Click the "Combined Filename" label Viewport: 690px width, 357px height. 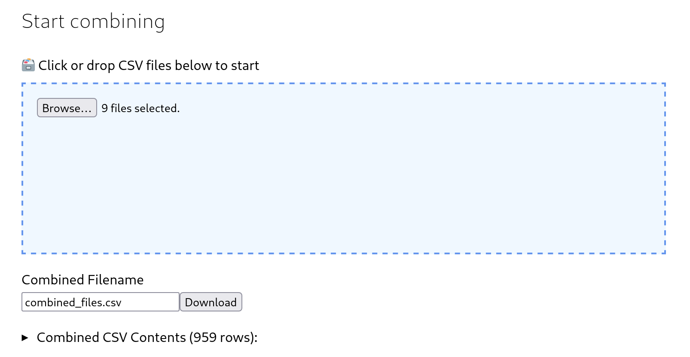(x=82, y=280)
